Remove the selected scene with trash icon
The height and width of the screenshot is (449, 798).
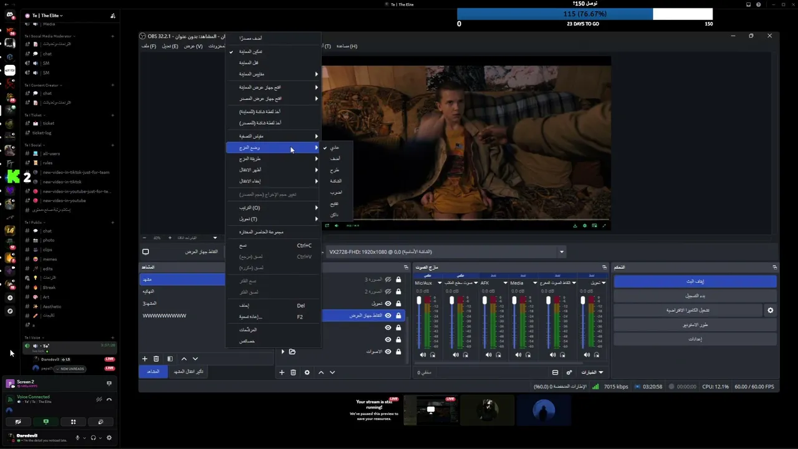point(156,359)
